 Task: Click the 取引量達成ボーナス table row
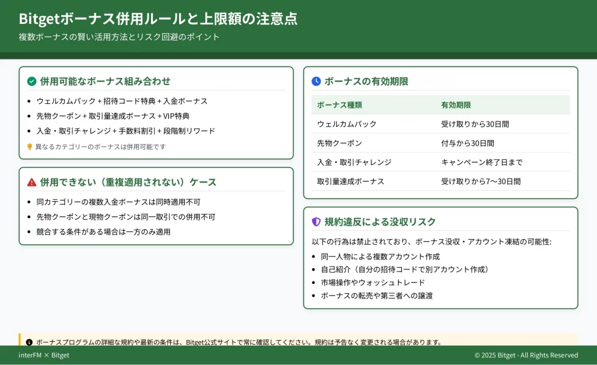pos(440,181)
